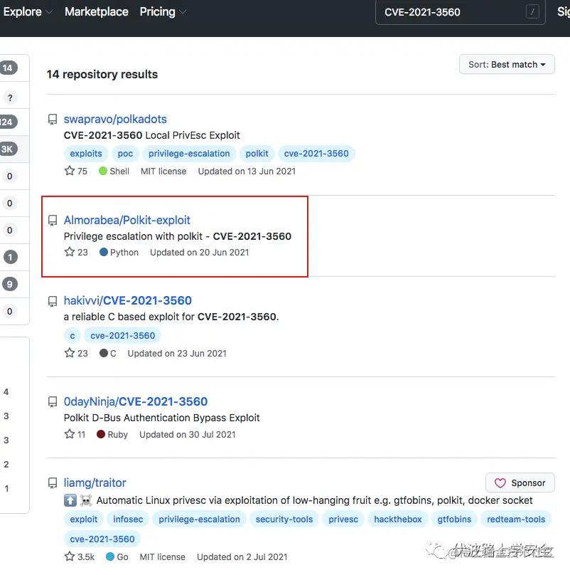Click repository icon beside hakivvi/CVE-2021-3560
Image resolution: width=570 pixels, height=575 pixels.
[x=53, y=302]
